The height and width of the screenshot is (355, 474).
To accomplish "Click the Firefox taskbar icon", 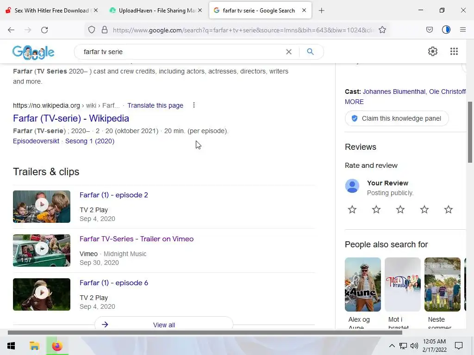I will point(57,346).
